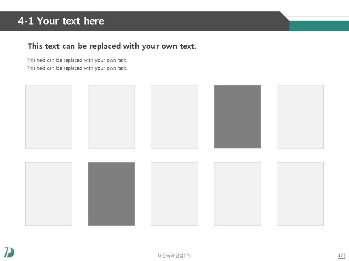Image resolution: width=349 pixels, height=261 pixels.
Task: Click the teal accent bar in header
Action: 319,26
